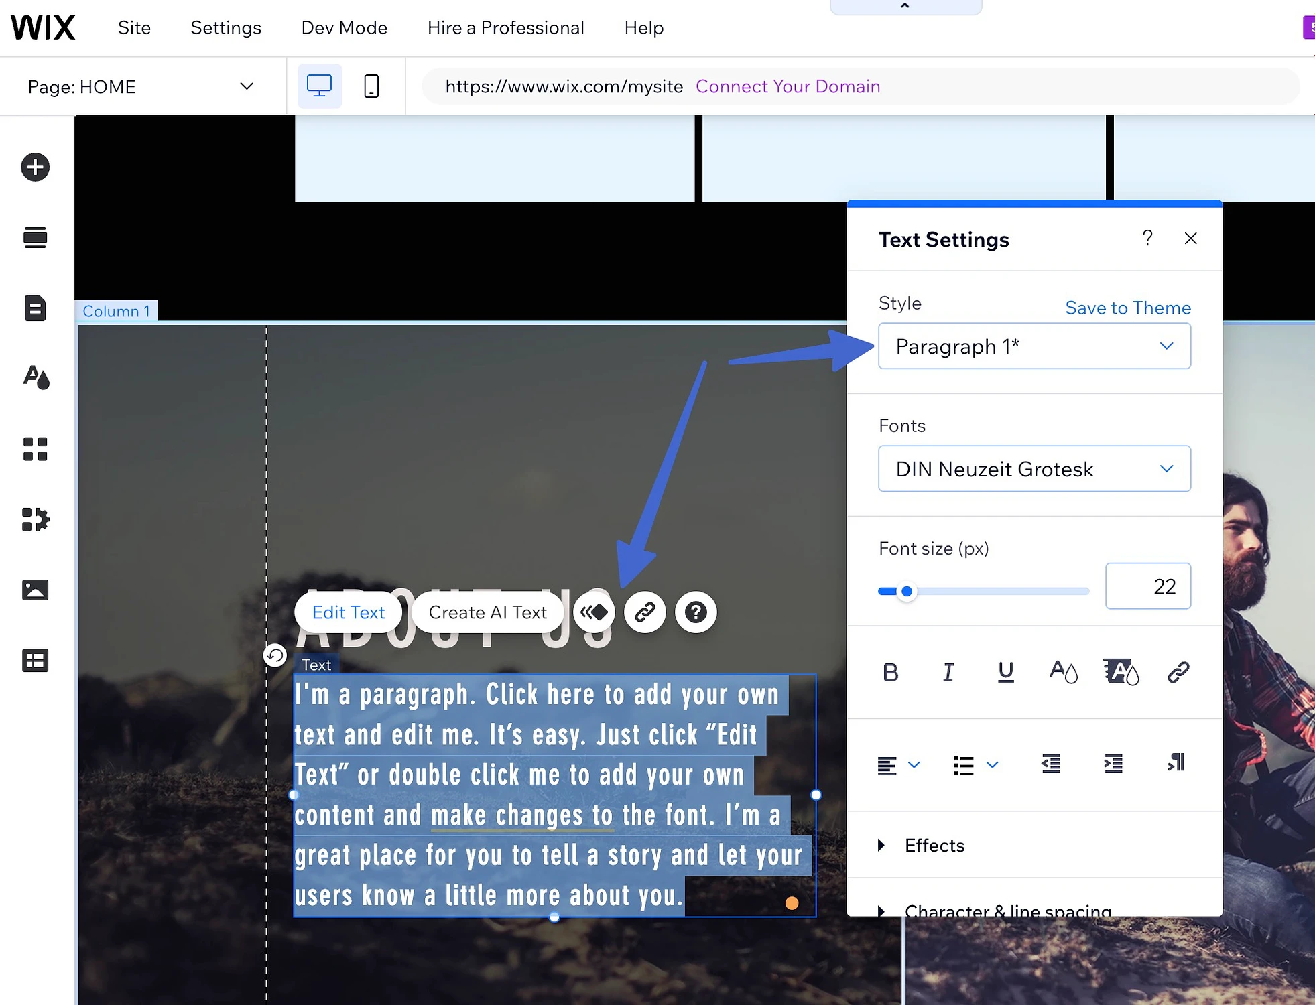Click the increase indent icon

[x=1112, y=763]
